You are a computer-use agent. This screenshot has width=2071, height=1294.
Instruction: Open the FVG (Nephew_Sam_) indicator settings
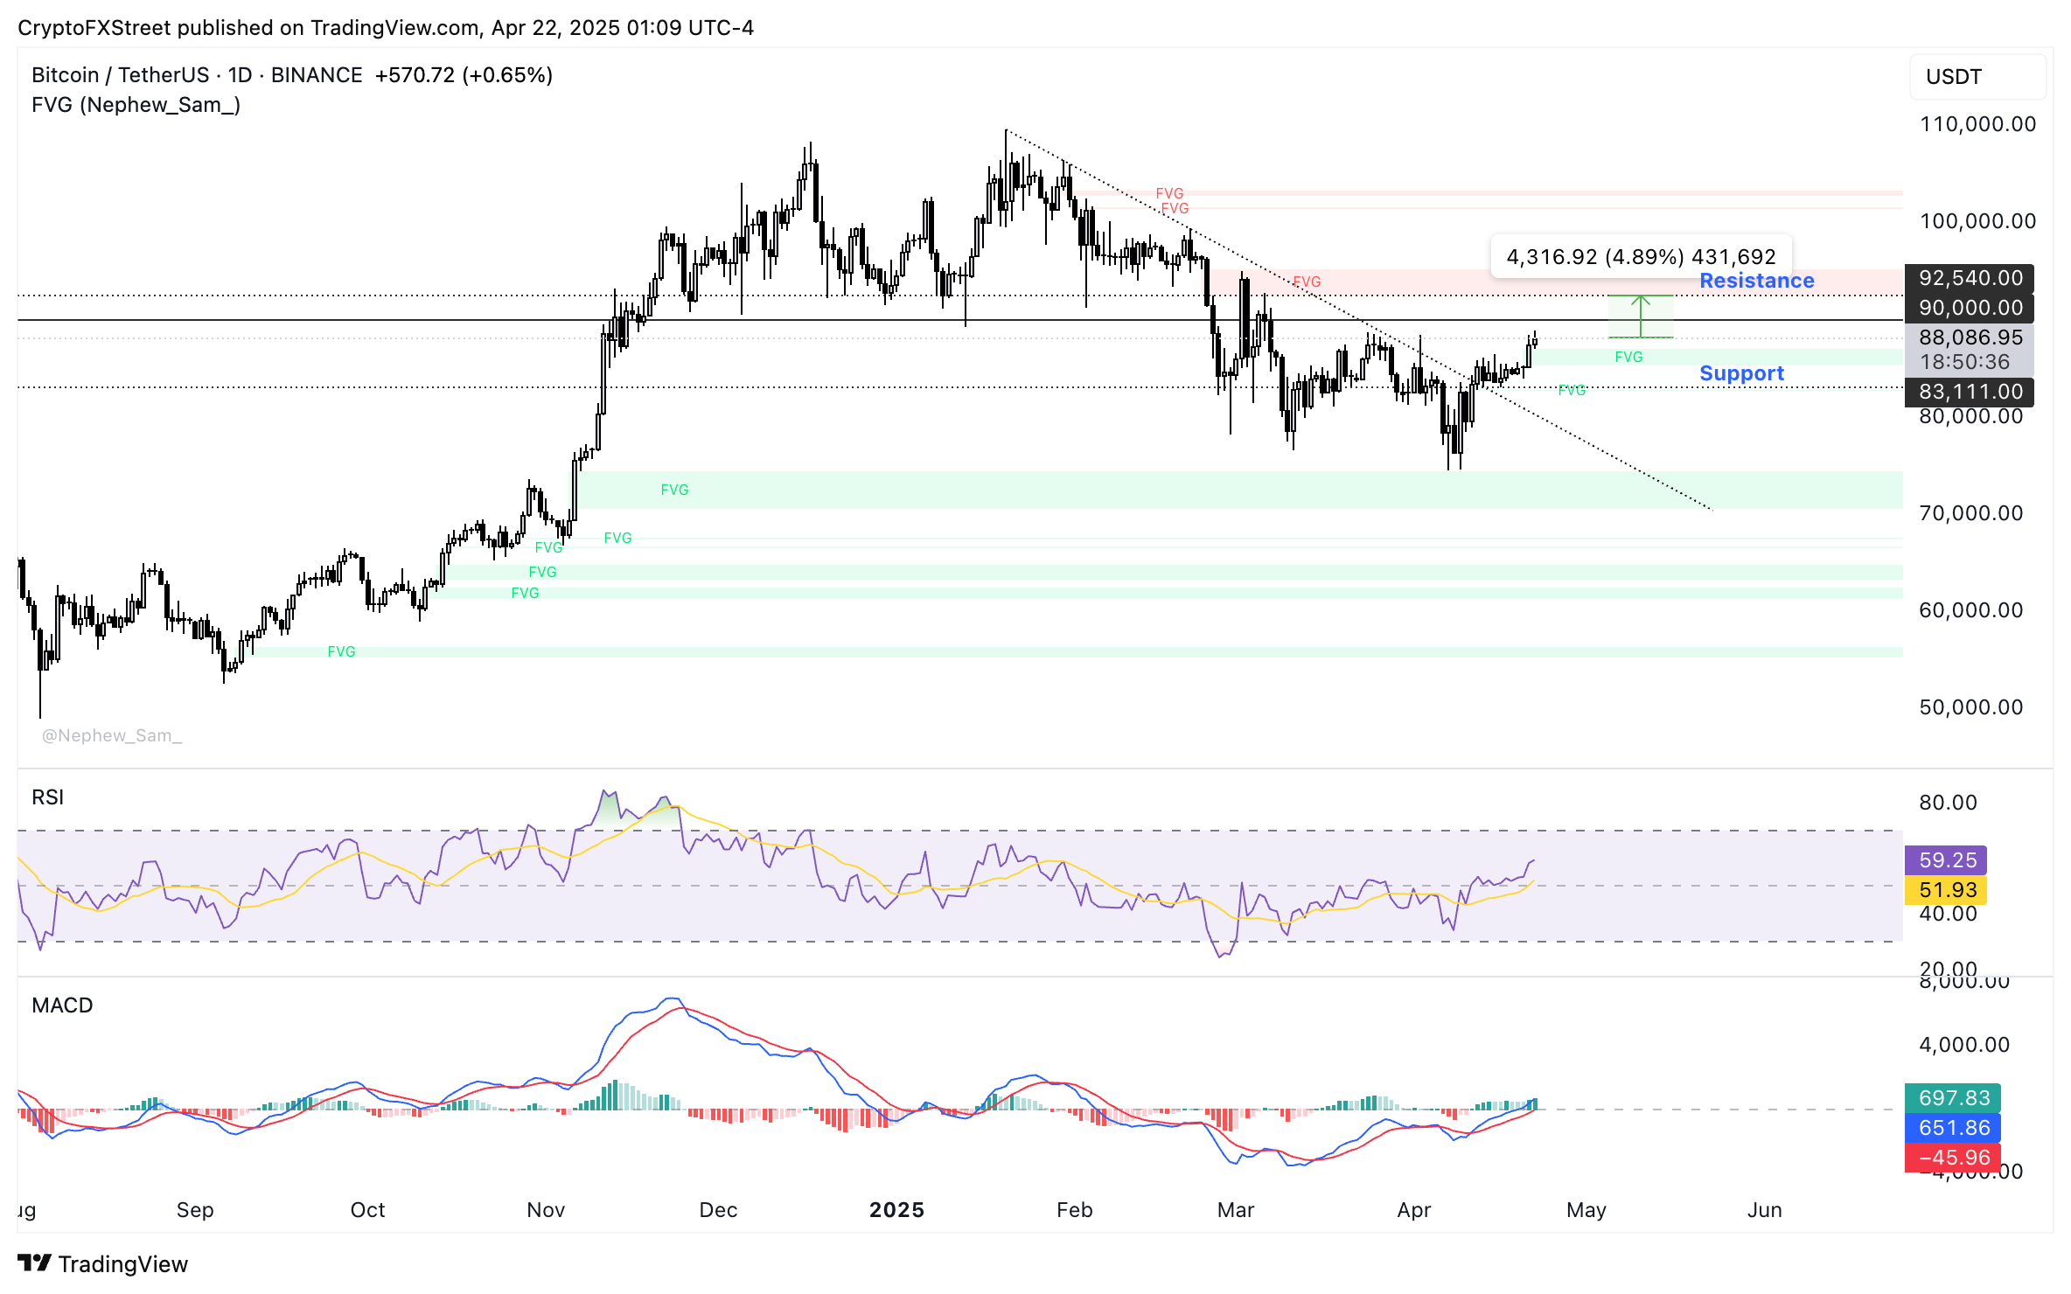click(136, 105)
